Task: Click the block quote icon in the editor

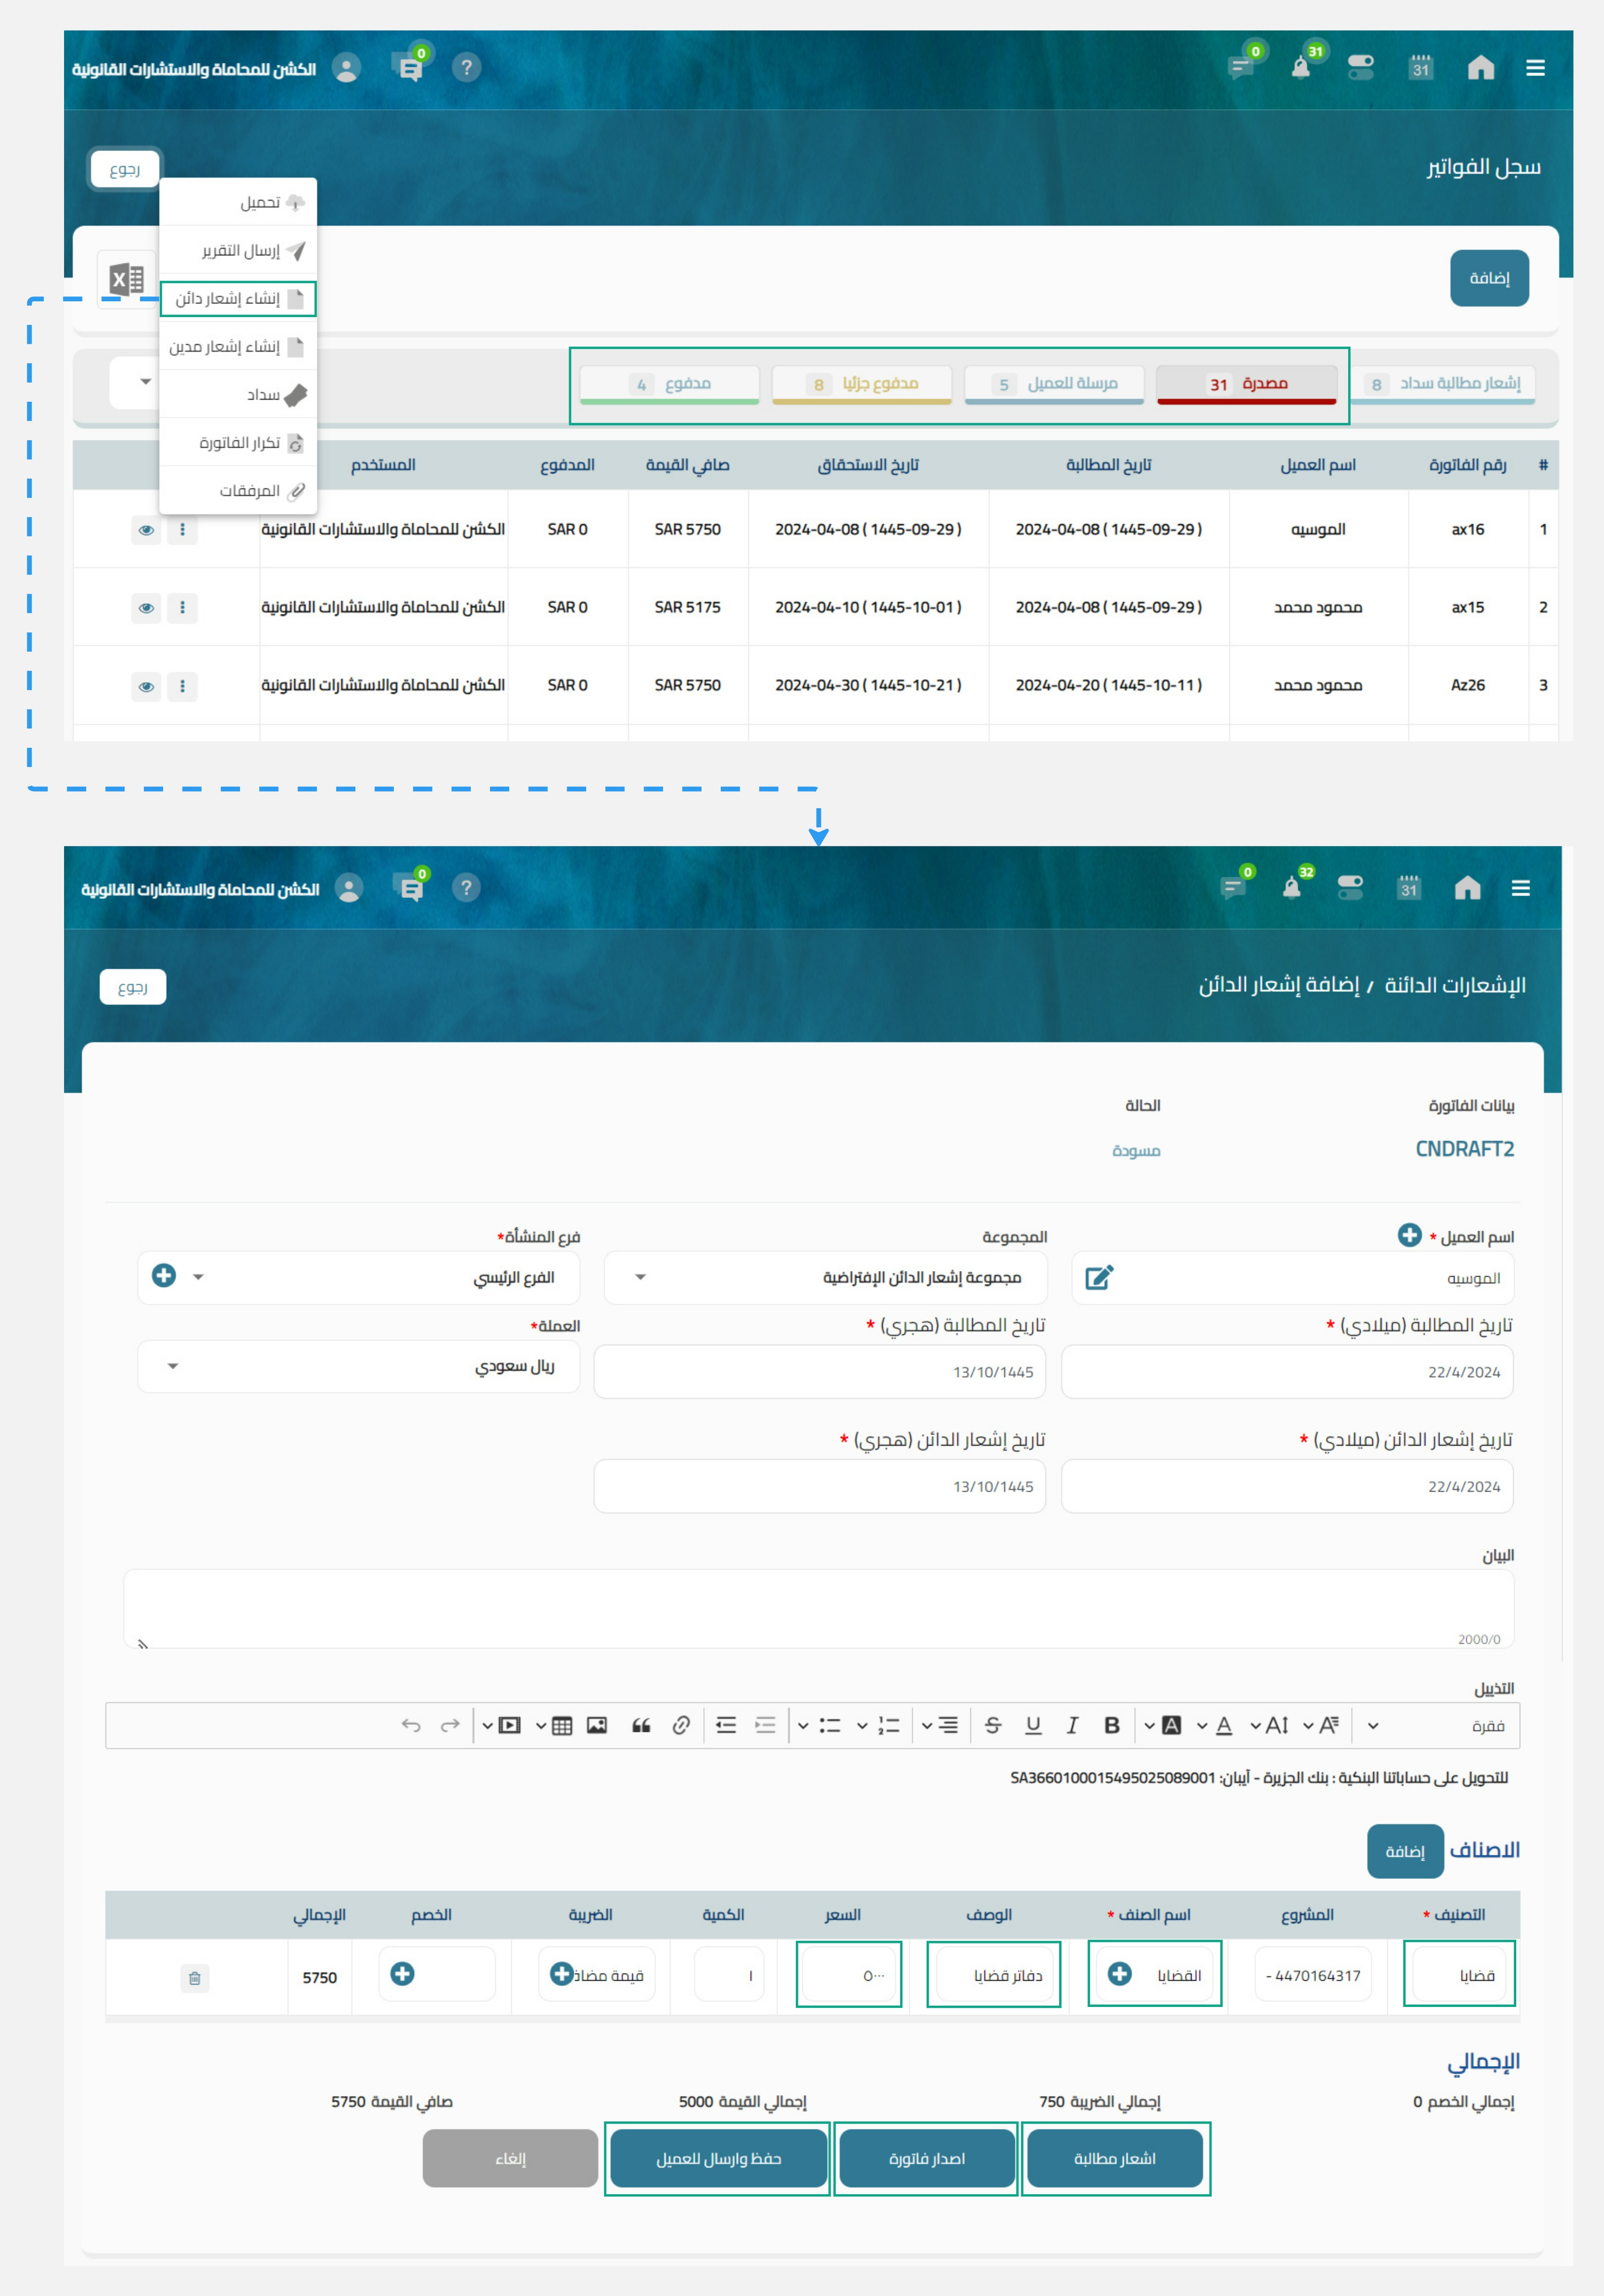Action: (641, 1725)
